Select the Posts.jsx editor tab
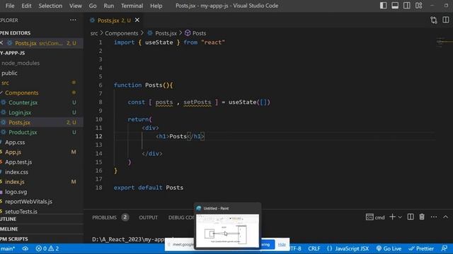 click(114, 20)
